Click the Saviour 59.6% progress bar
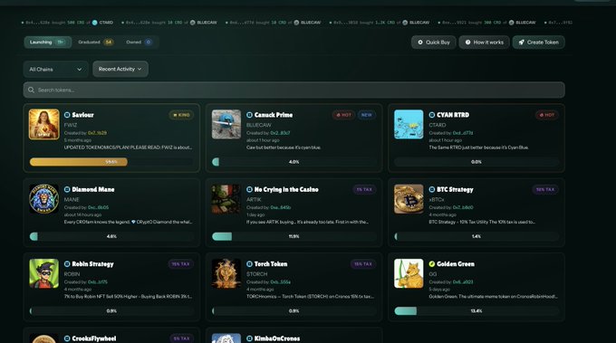Viewport: 616px width, 343px height. 111,162
